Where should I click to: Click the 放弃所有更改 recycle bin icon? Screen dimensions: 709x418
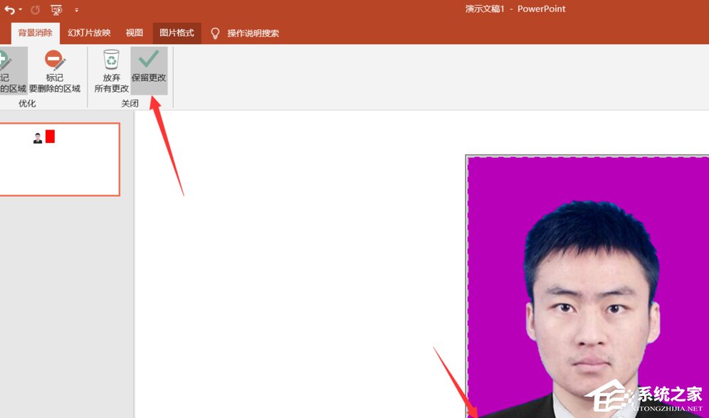pyautogui.click(x=111, y=58)
